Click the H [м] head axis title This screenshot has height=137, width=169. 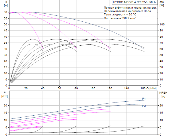(6, 4)
